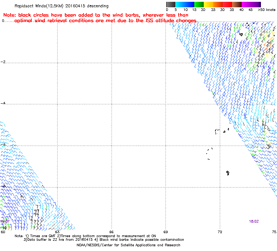Click the latitude label -6

point(3,145)
